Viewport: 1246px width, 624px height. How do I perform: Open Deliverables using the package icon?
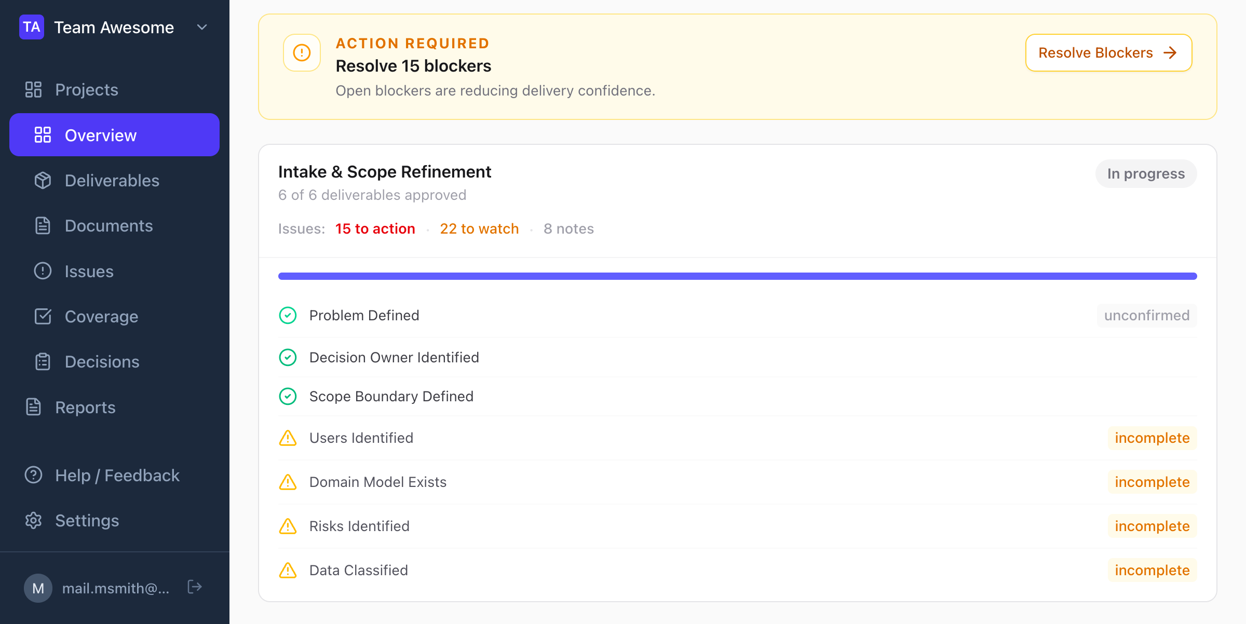coord(43,180)
